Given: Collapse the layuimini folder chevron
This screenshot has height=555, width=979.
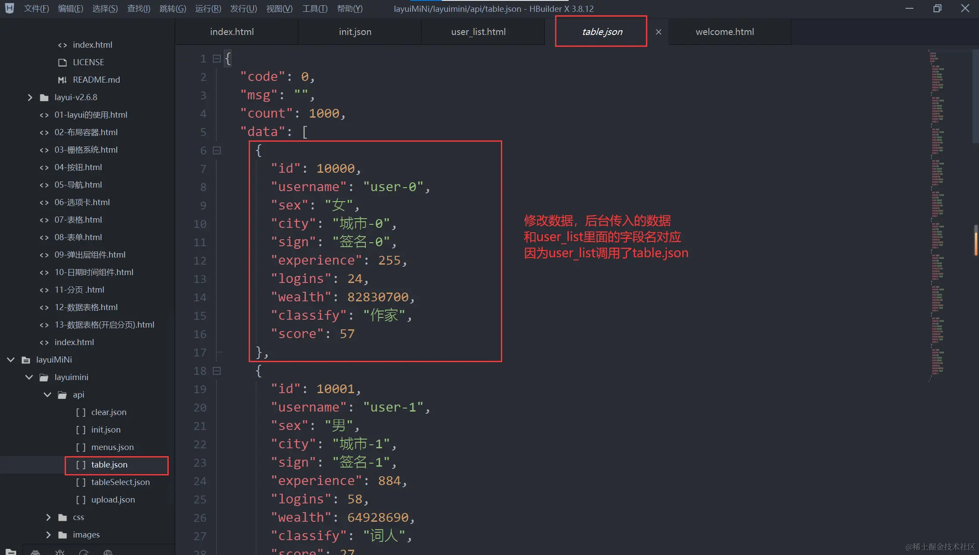Looking at the screenshot, I should pos(29,377).
